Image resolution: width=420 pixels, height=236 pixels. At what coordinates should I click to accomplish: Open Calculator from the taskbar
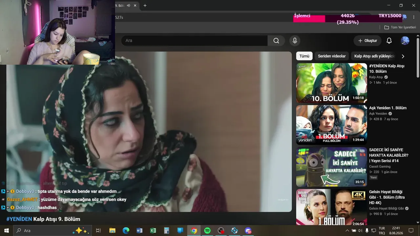coord(167,230)
